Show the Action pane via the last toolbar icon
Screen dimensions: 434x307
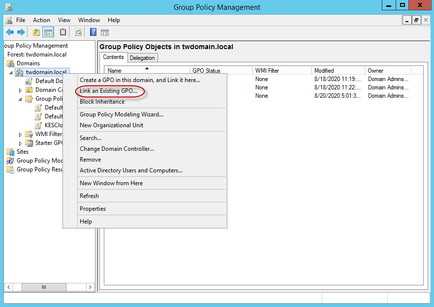(105, 32)
